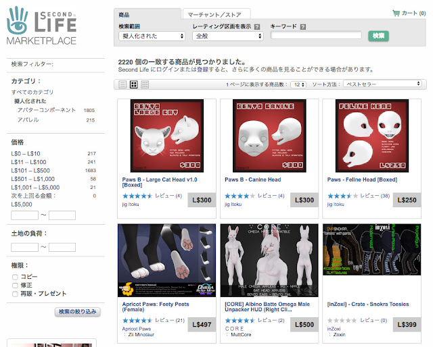Open Zii Minotaur merchant link
The width and height of the screenshot is (433, 347).
point(141,335)
